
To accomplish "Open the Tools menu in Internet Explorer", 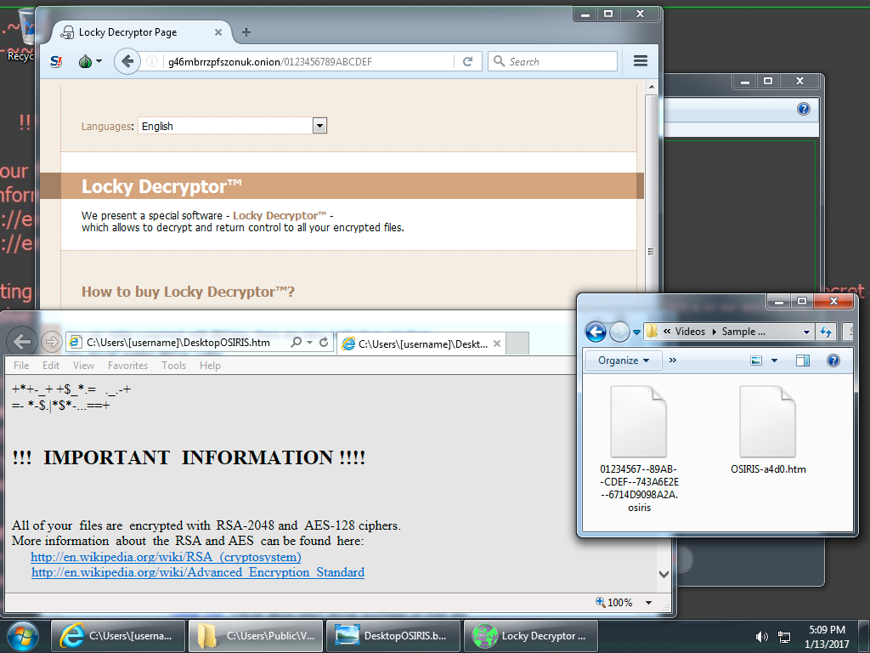I will coord(173,366).
